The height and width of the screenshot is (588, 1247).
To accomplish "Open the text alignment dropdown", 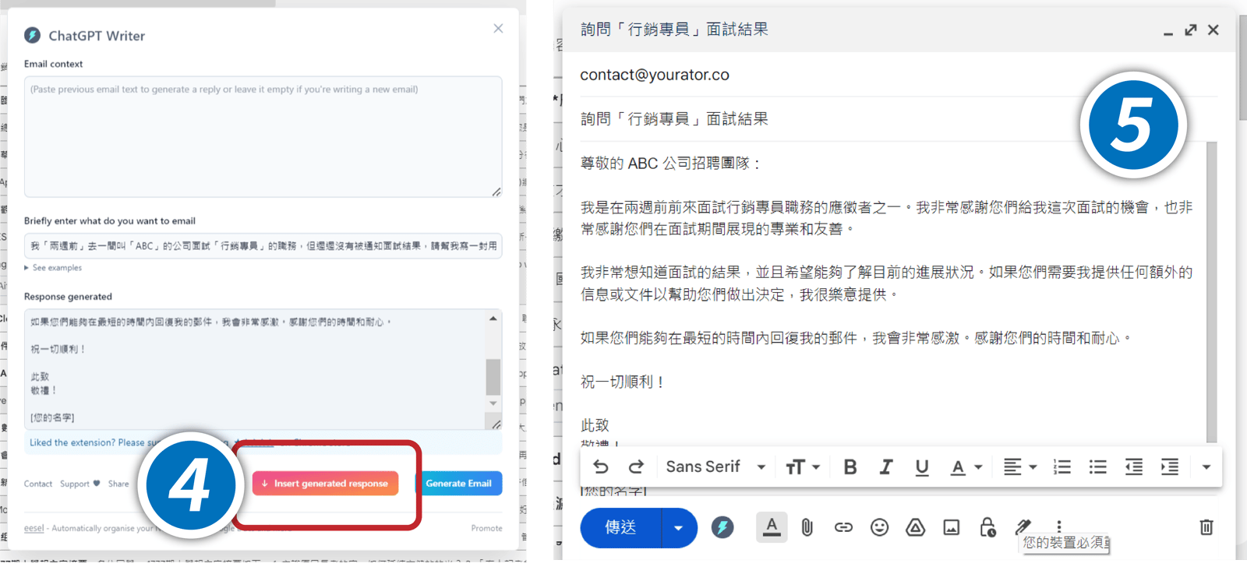I will pyautogui.click(x=1019, y=467).
